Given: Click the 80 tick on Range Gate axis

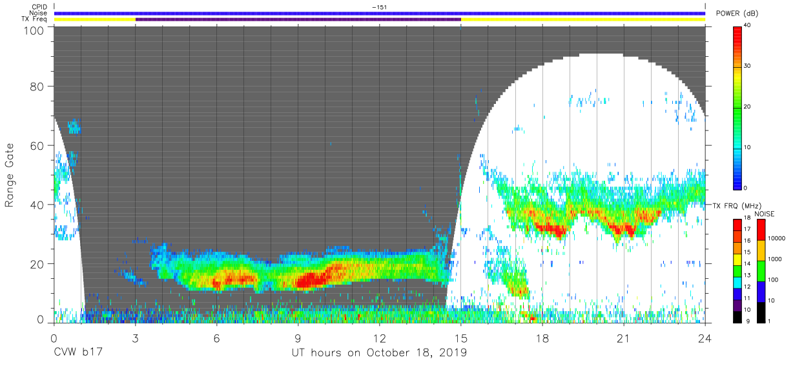Looking at the screenshot, I should (x=37, y=87).
